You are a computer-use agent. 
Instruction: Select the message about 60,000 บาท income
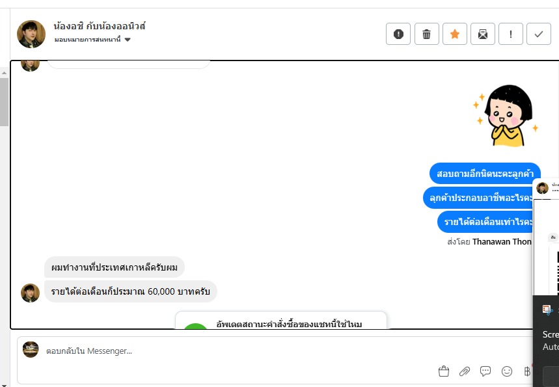click(131, 291)
